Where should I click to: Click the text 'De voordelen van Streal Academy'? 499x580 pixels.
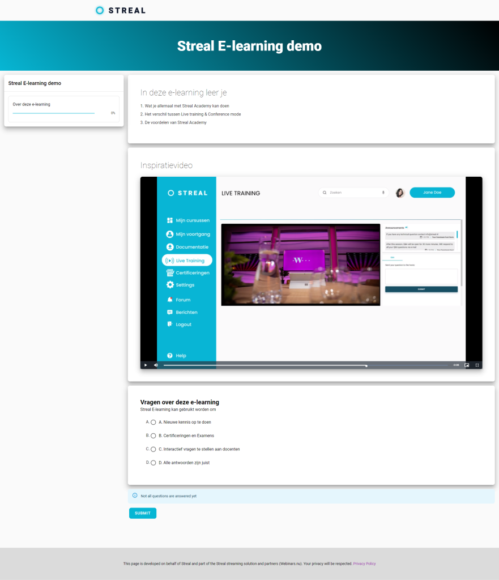coord(176,122)
